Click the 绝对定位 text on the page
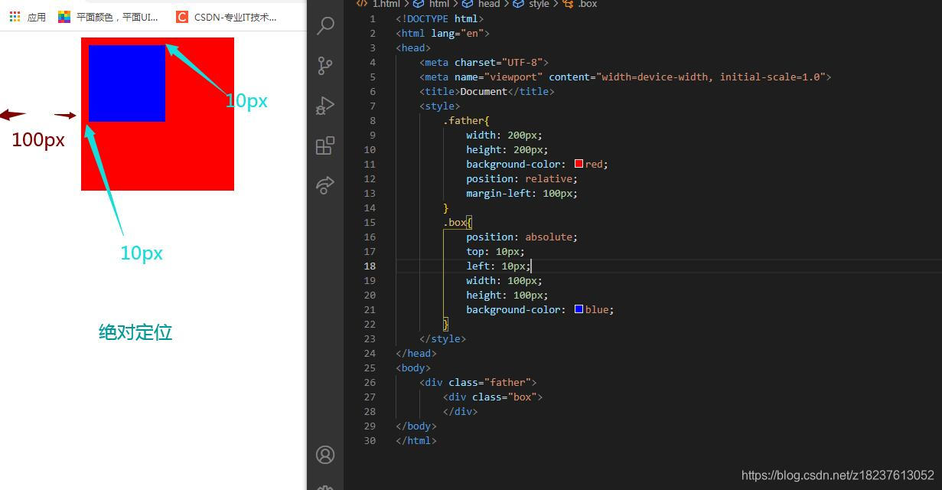This screenshot has height=490, width=942. point(135,332)
